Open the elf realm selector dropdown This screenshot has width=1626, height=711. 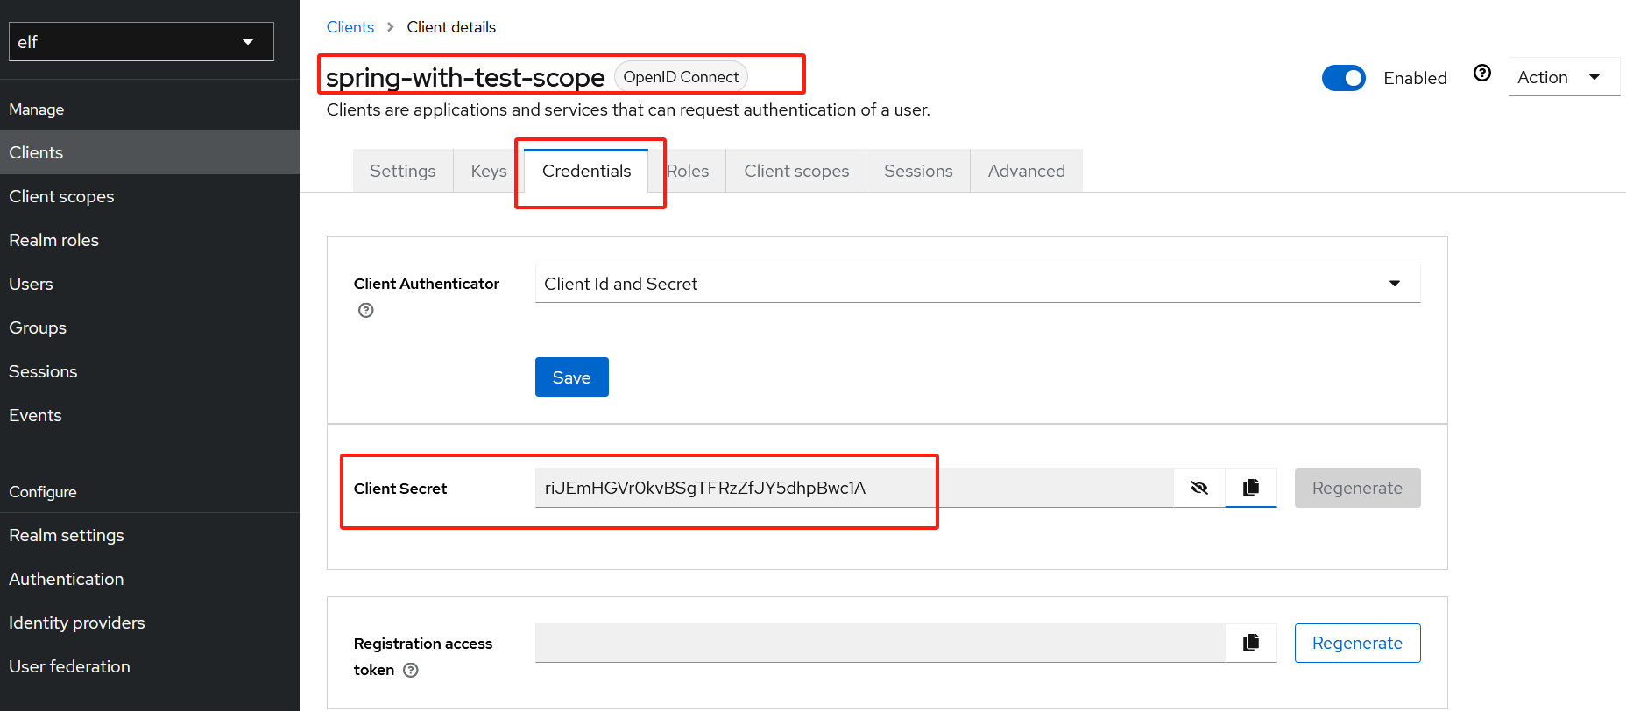[141, 41]
